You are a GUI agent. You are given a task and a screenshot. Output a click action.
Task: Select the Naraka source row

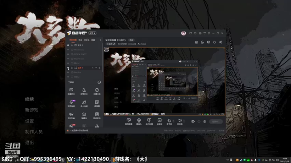tap(84, 72)
